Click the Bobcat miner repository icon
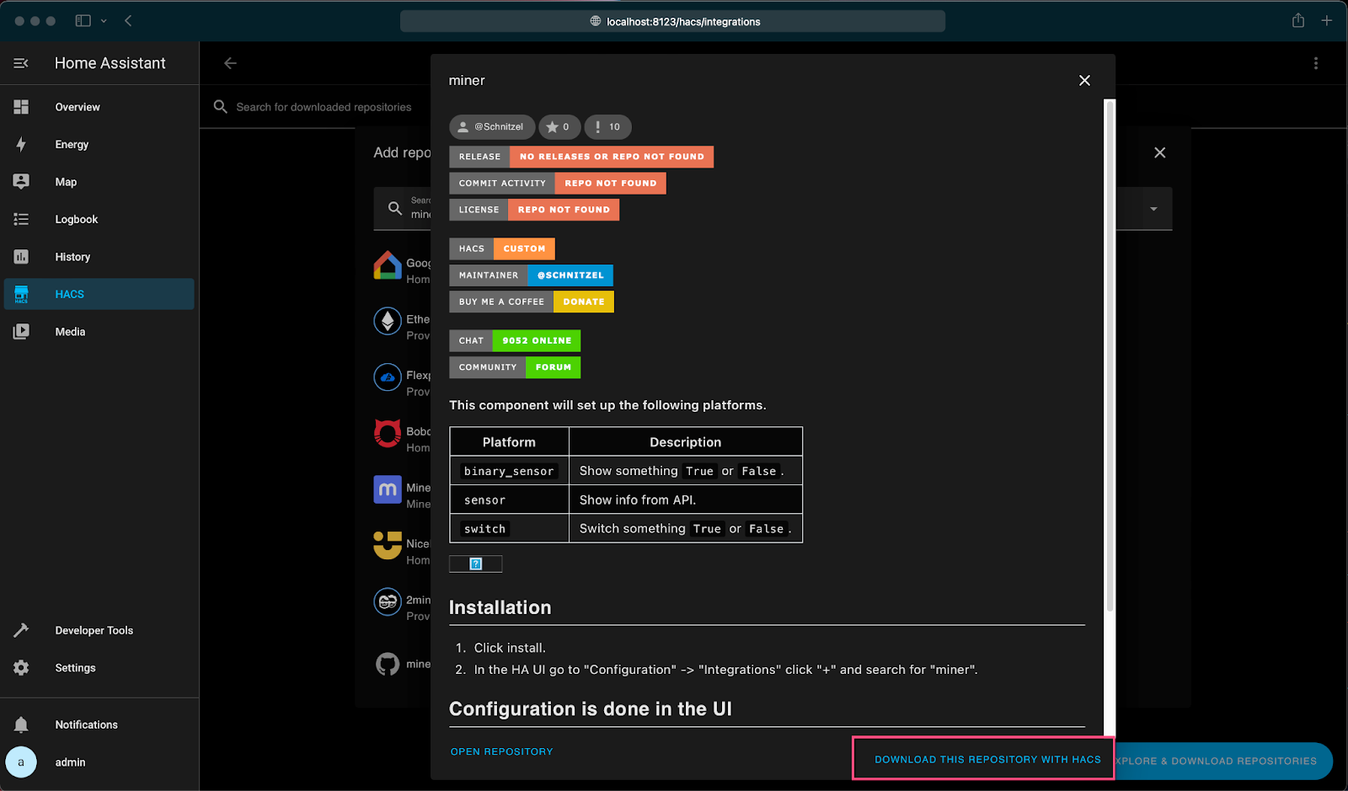The height and width of the screenshot is (791, 1348). click(388, 433)
